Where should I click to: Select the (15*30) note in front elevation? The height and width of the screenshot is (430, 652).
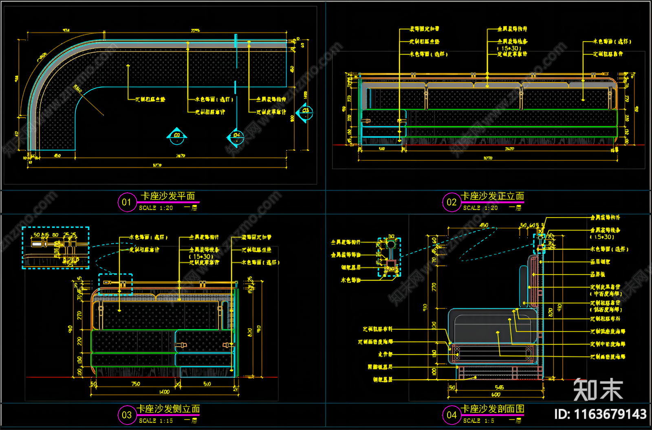pyautogui.click(x=509, y=48)
